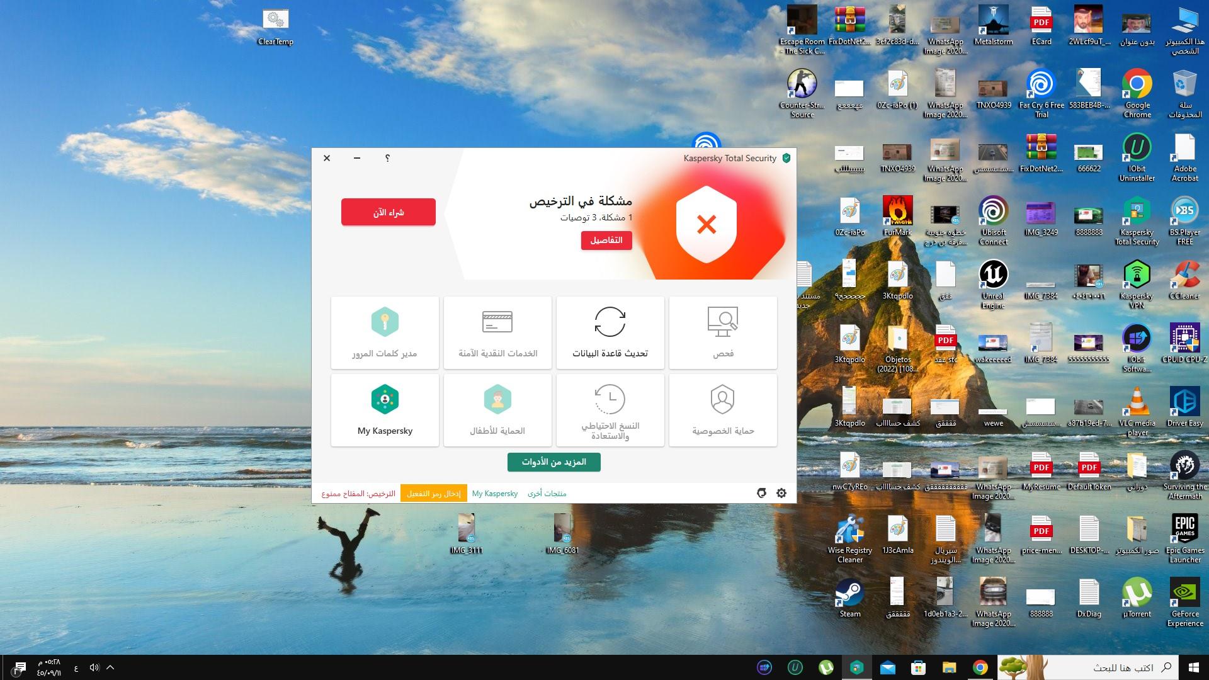Screen dimensions: 1209x680
Task: Select the Far Cry 6 Free Trial icon
Action: (1042, 93)
